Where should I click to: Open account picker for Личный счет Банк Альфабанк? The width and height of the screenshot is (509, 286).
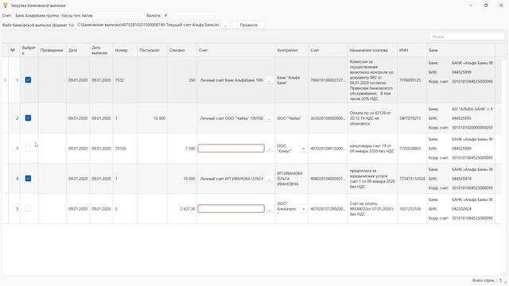(269, 80)
